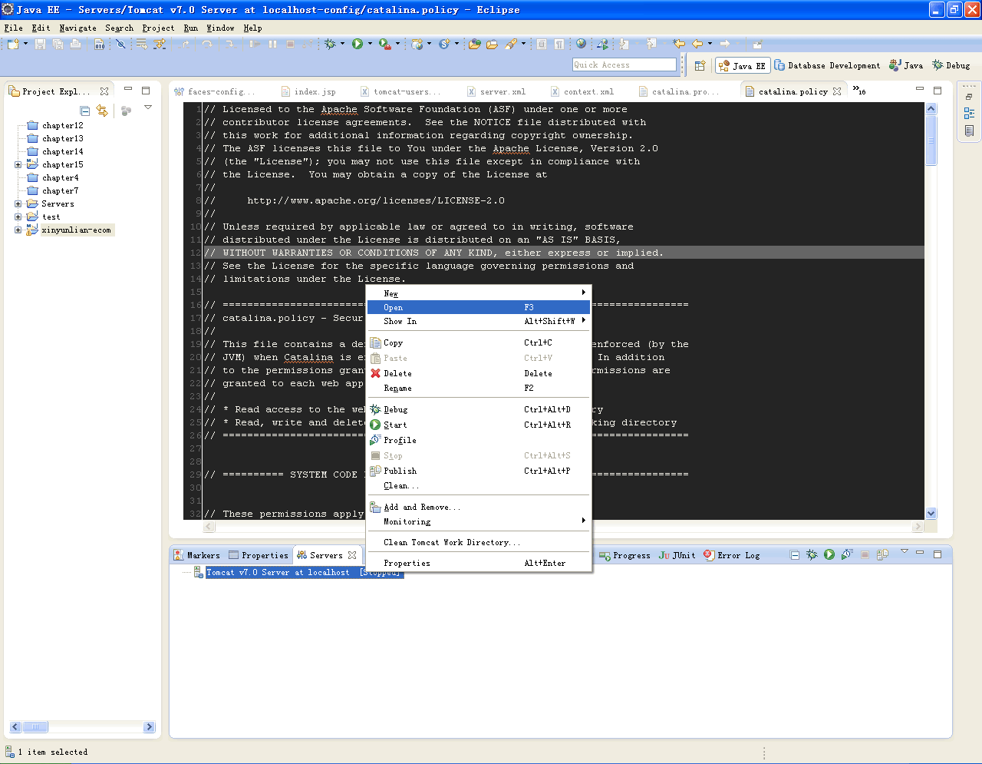Expand the chapter15 project node
982x764 pixels.
pyautogui.click(x=18, y=164)
